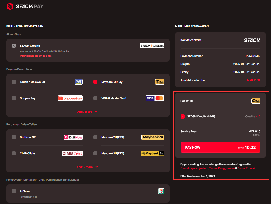
Task: Click the red total MYR 10.32 beside Jumlah keseluruhan
Action: point(254,80)
